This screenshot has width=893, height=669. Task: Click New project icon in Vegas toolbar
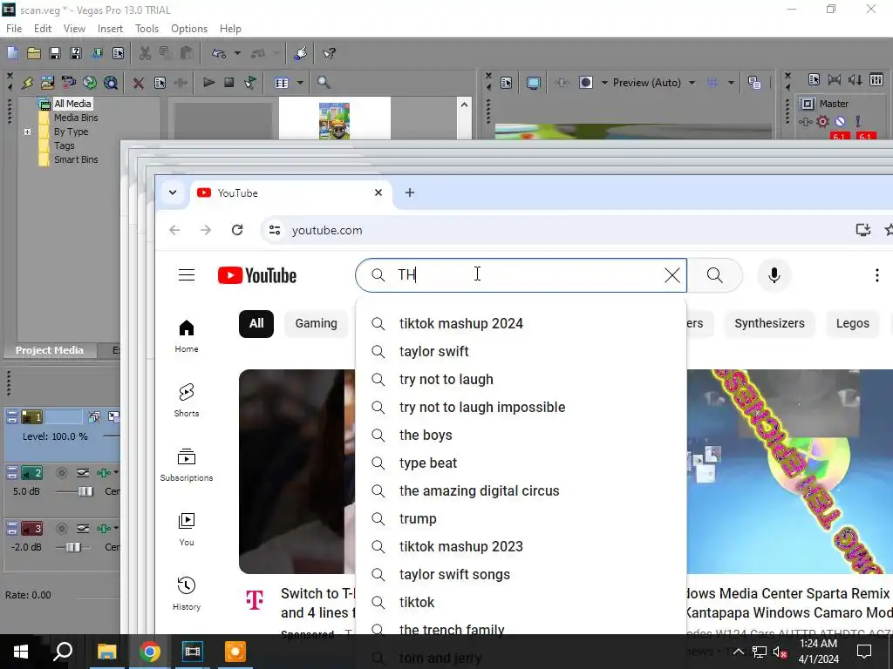(x=12, y=53)
